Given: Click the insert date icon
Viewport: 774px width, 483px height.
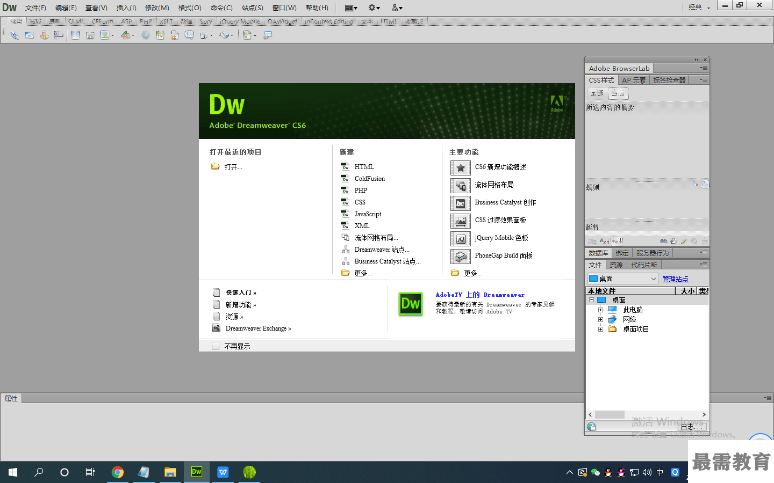Looking at the screenshot, I should click(160, 35).
